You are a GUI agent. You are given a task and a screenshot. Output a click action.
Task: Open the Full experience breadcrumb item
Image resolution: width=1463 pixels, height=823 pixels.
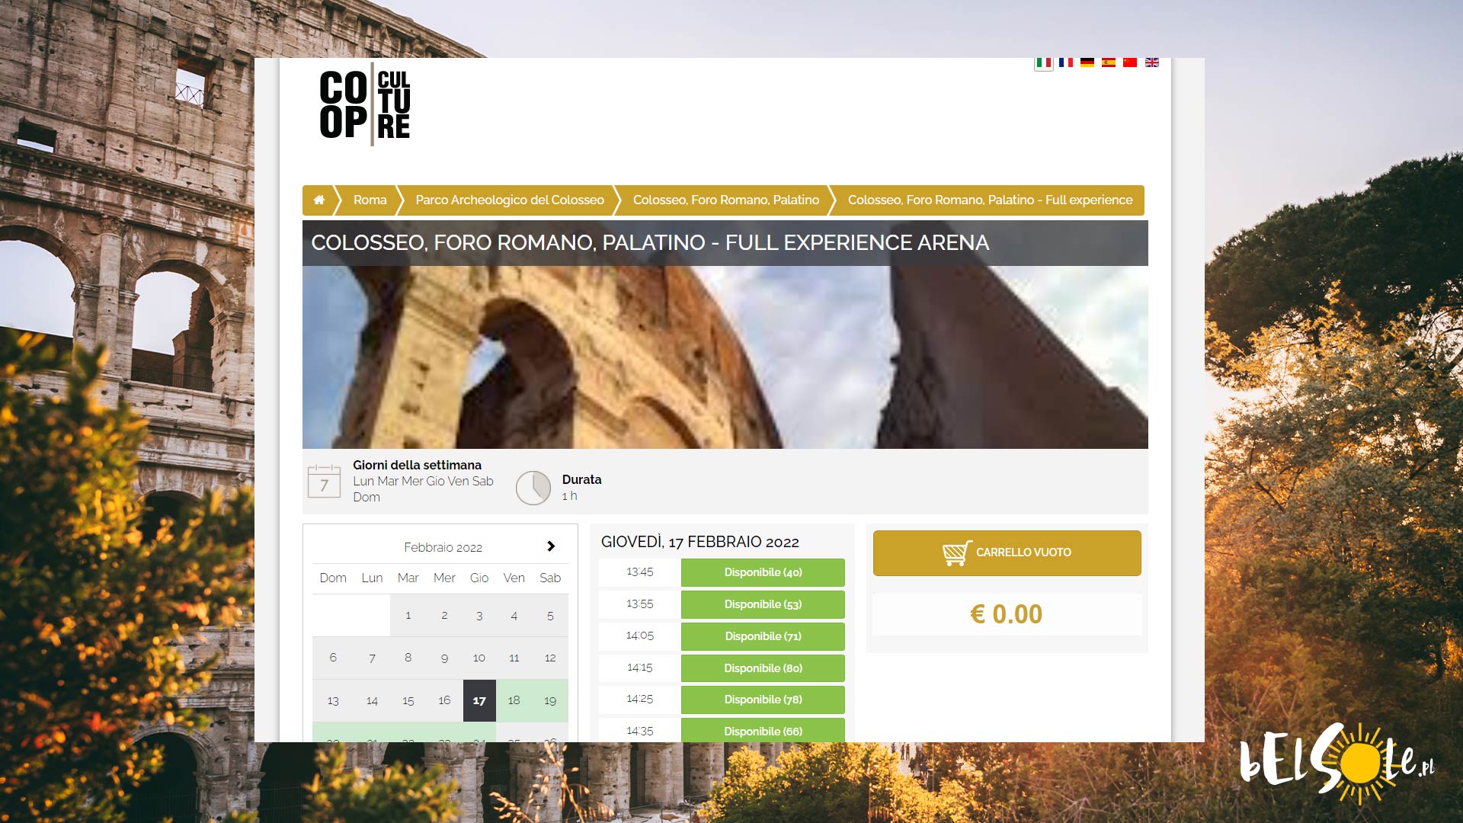[x=990, y=200]
